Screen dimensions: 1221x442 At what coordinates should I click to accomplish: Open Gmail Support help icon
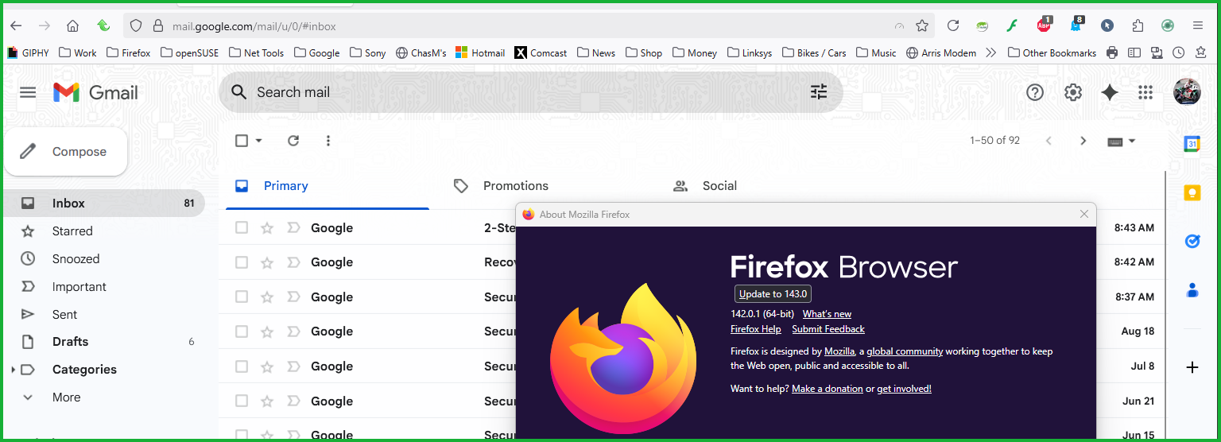pyautogui.click(x=1035, y=92)
